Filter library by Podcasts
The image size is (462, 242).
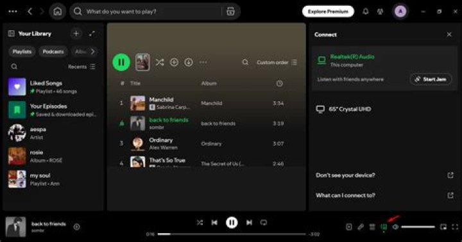53,51
